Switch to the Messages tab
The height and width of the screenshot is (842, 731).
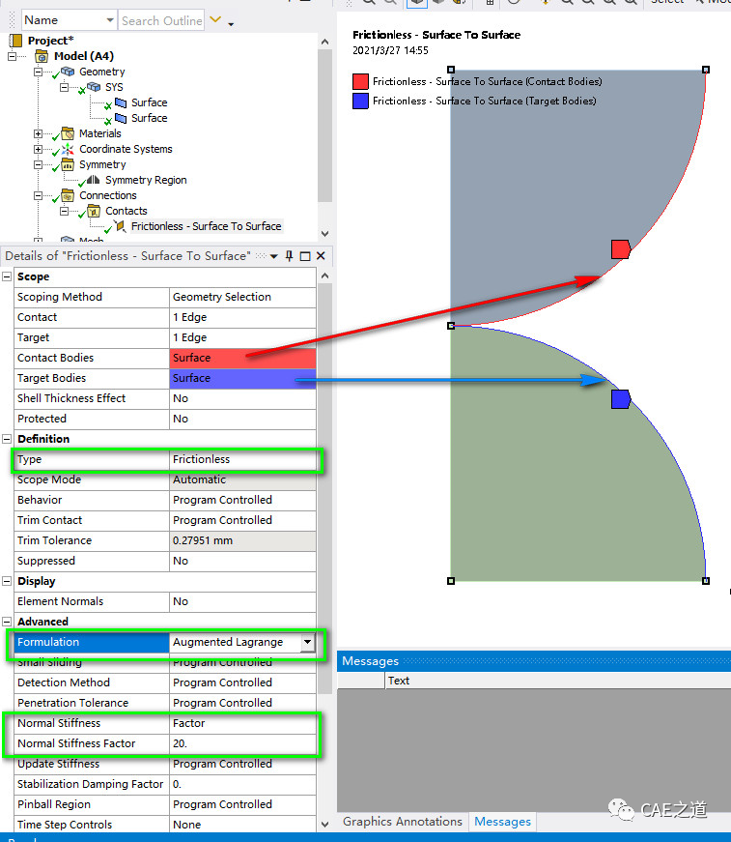tap(502, 822)
